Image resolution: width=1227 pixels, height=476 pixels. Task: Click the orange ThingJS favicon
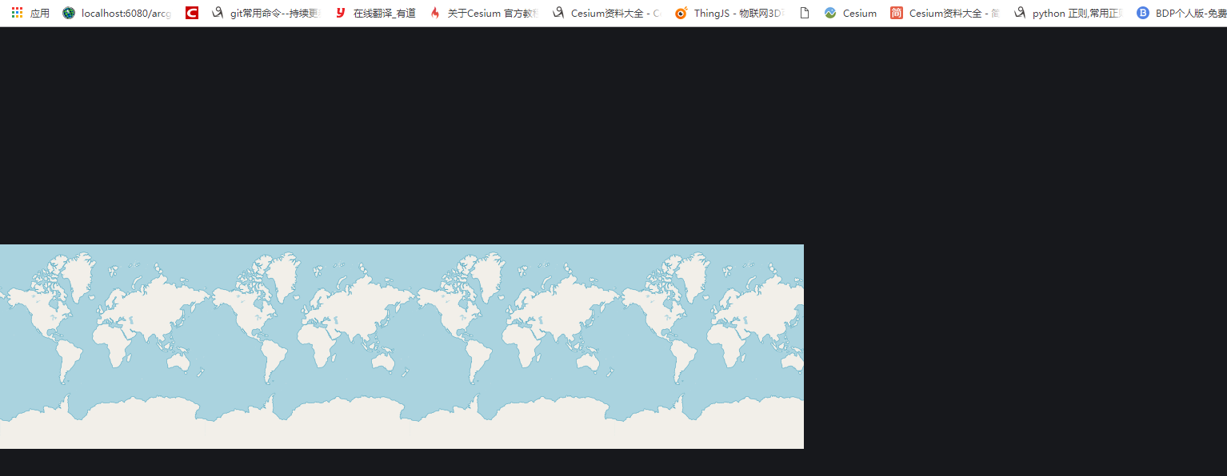[x=680, y=13]
